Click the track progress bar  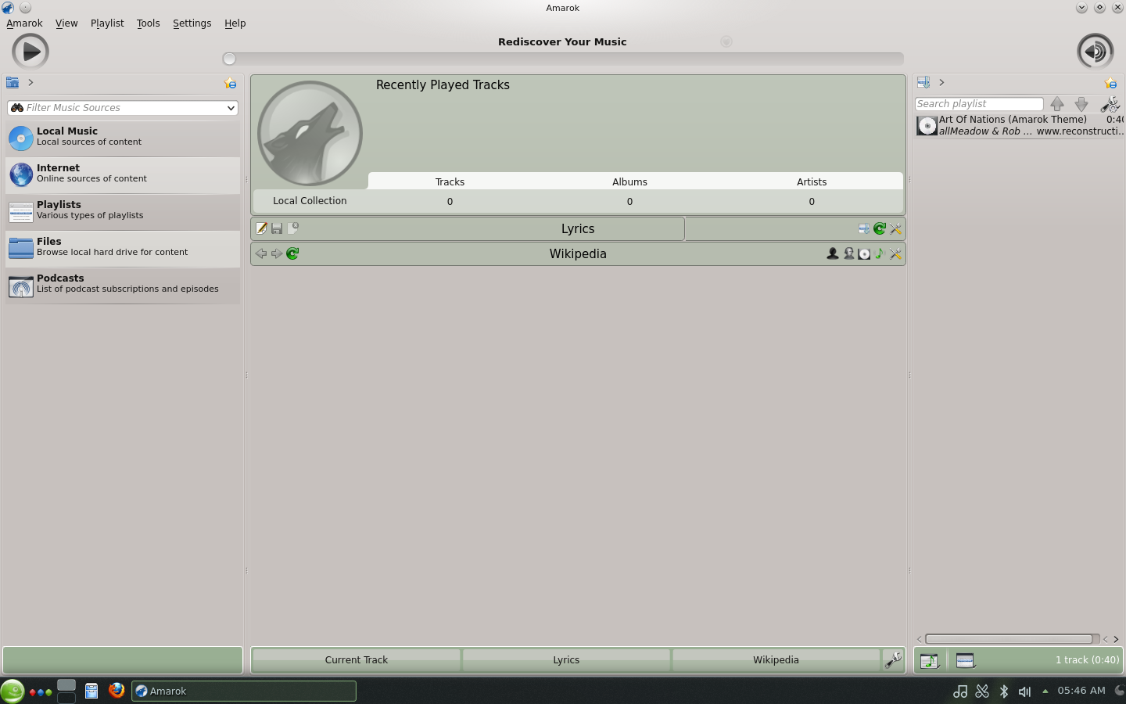click(563, 59)
